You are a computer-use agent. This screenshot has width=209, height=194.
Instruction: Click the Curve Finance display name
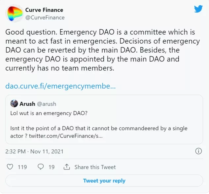(44, 10)
